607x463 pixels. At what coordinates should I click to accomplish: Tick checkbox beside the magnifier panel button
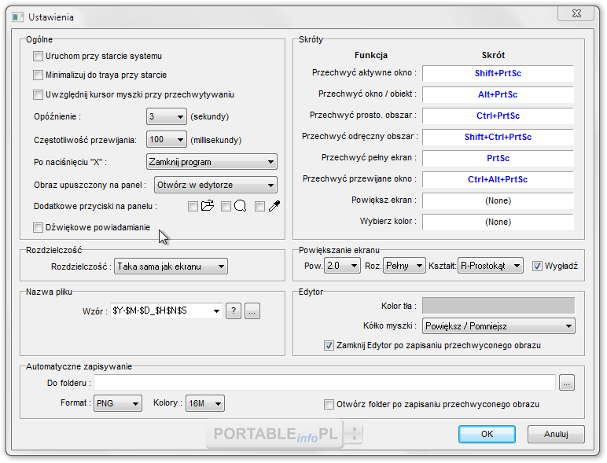(226, 206)
